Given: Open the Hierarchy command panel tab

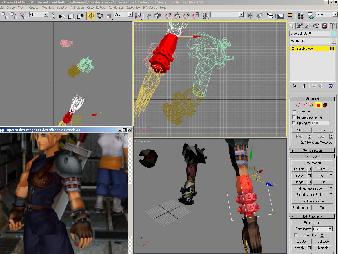Looking at the screenshot, I should coord(308,26).
